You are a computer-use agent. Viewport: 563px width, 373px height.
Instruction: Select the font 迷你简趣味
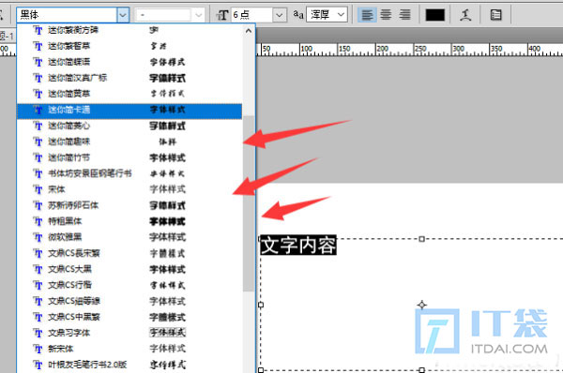point(129,142)
